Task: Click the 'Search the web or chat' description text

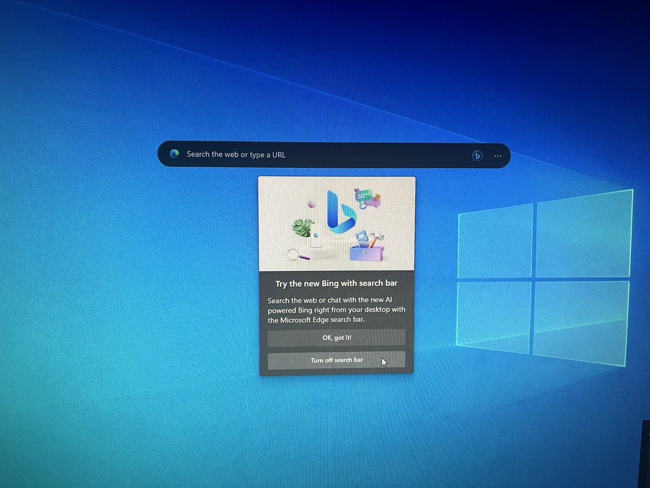Action: [x=336, y=310]
